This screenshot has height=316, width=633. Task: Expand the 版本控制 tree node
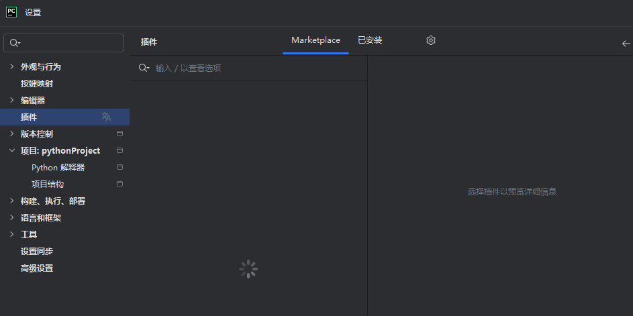11,134
